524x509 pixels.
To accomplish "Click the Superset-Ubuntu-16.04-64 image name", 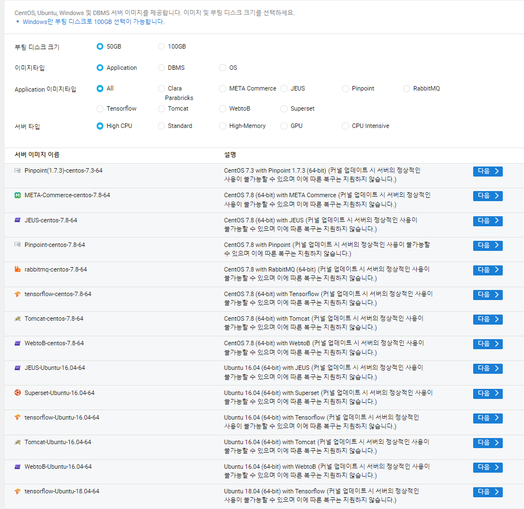I will pyautogui.click(x=59, y=393).
